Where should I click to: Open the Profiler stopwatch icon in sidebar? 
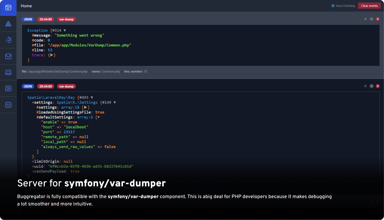[x=8, y=40]
